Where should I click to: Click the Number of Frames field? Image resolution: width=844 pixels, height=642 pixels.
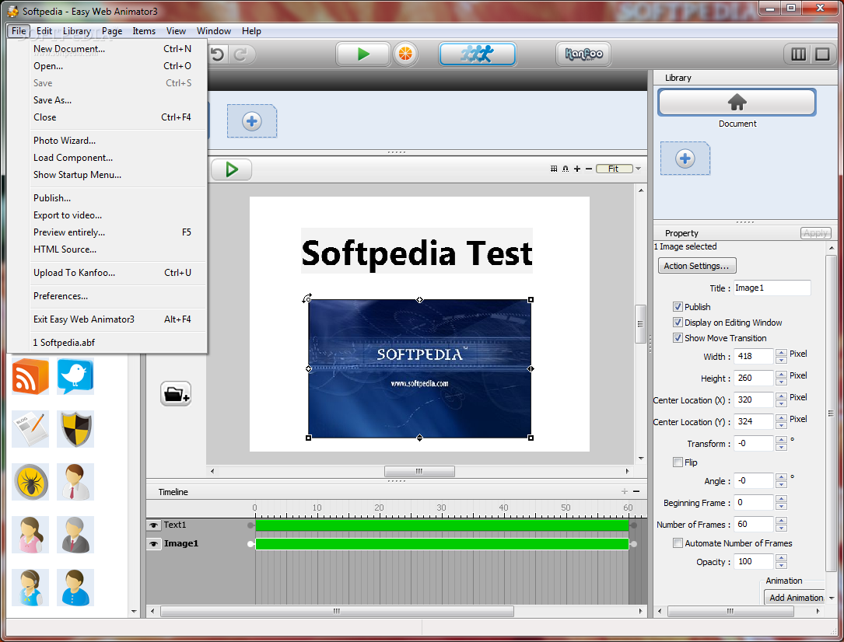754,524
